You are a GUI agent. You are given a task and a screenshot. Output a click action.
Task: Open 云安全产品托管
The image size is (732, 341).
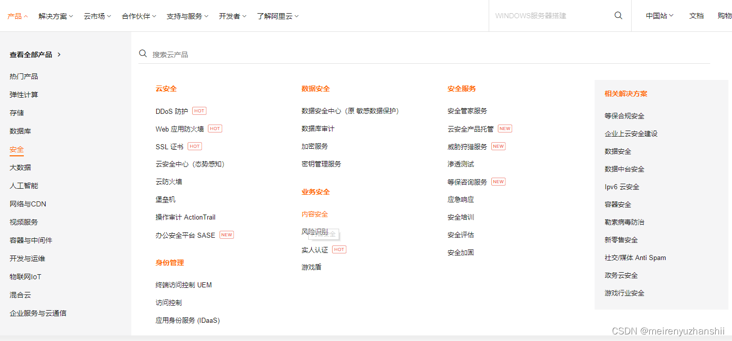coord(470,129)
